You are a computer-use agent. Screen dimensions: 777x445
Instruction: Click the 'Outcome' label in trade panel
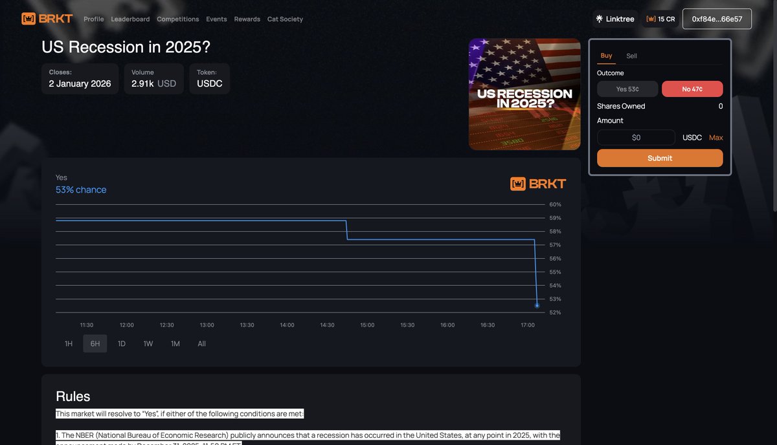point(611,73)
